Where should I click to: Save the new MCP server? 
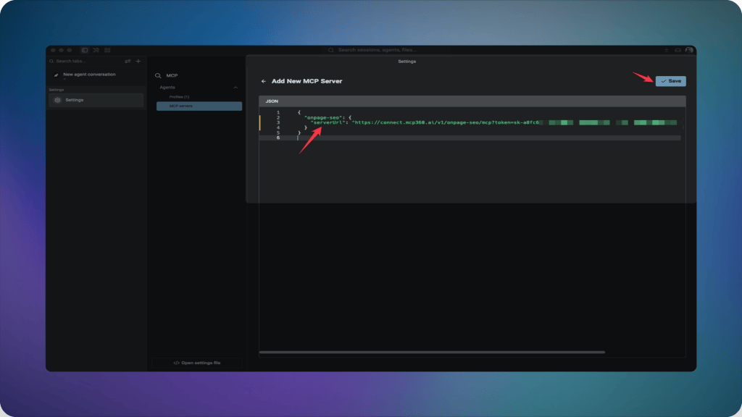pyautogui.click(x=670, y=81)
